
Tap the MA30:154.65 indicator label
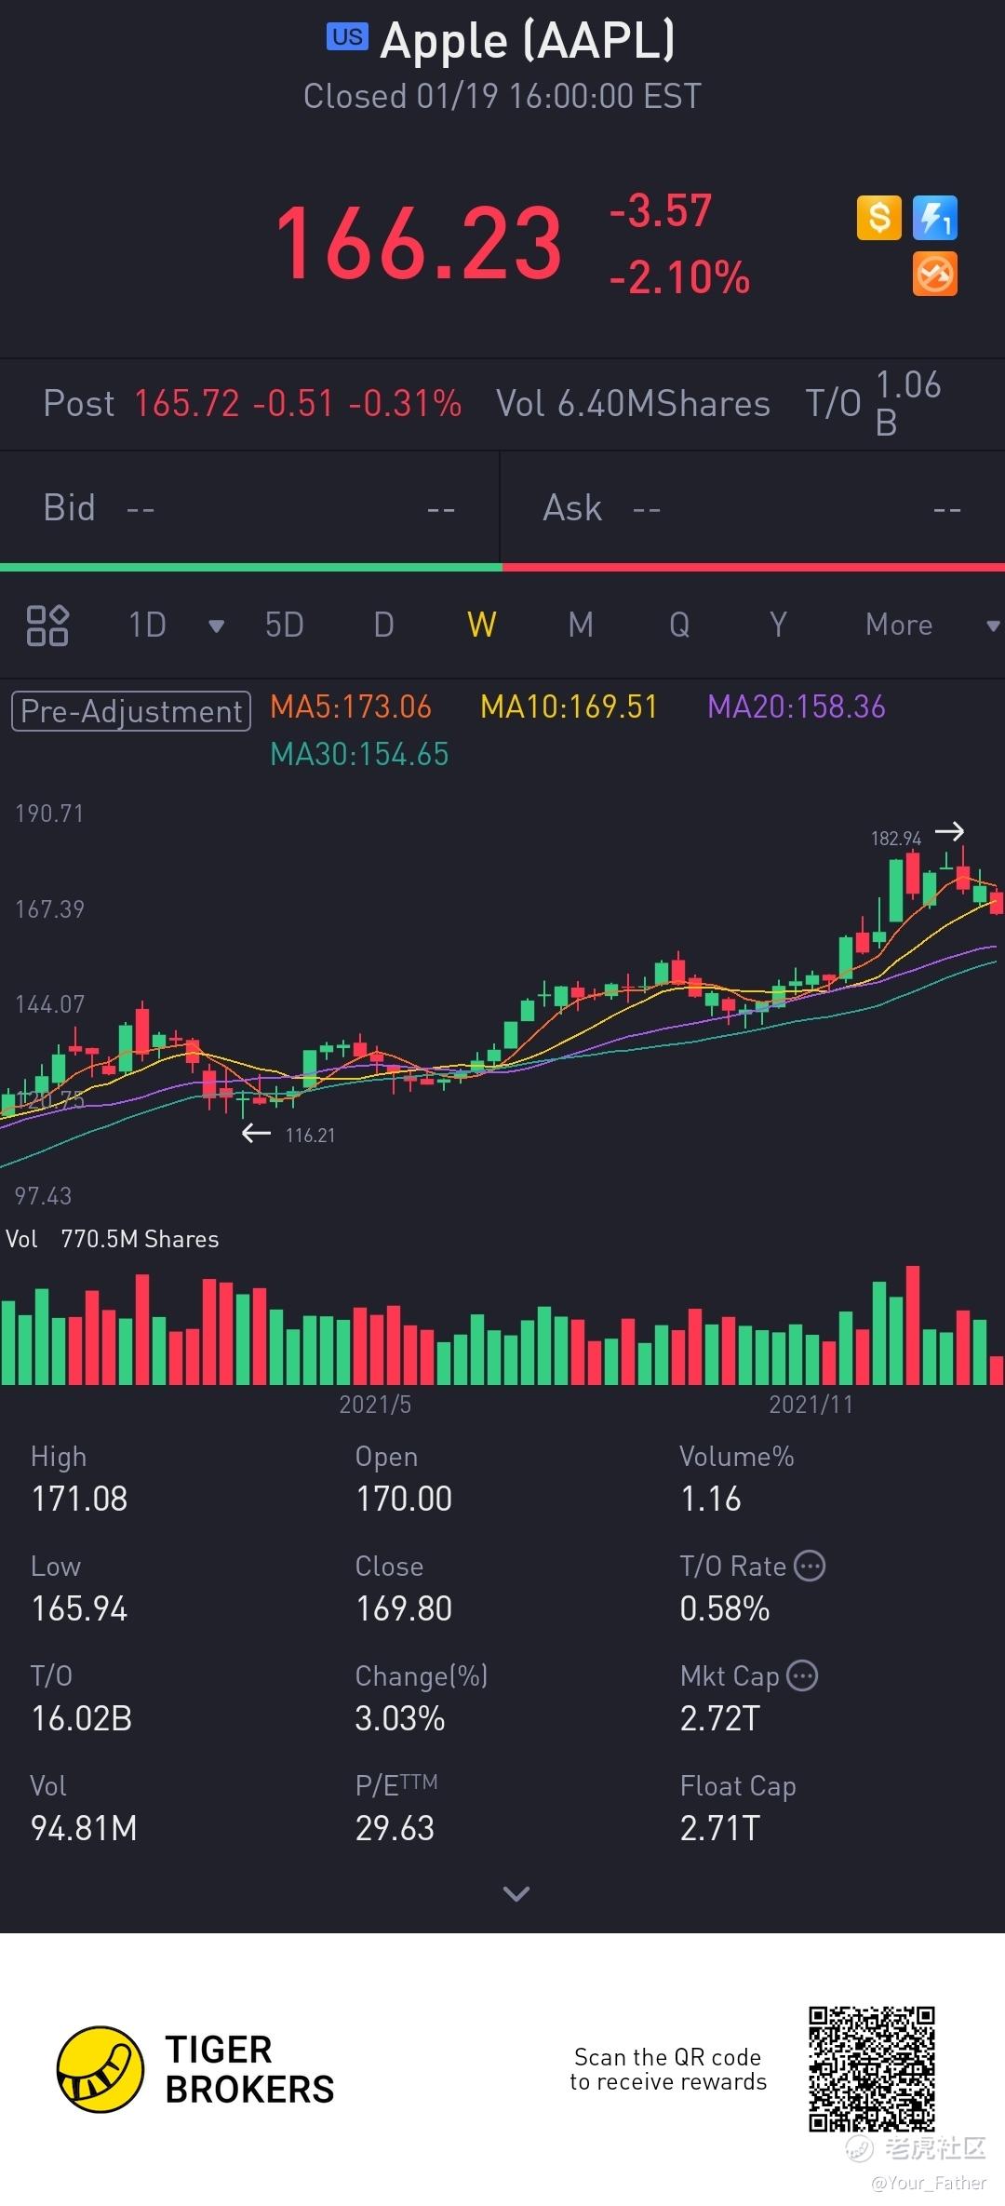359,754
